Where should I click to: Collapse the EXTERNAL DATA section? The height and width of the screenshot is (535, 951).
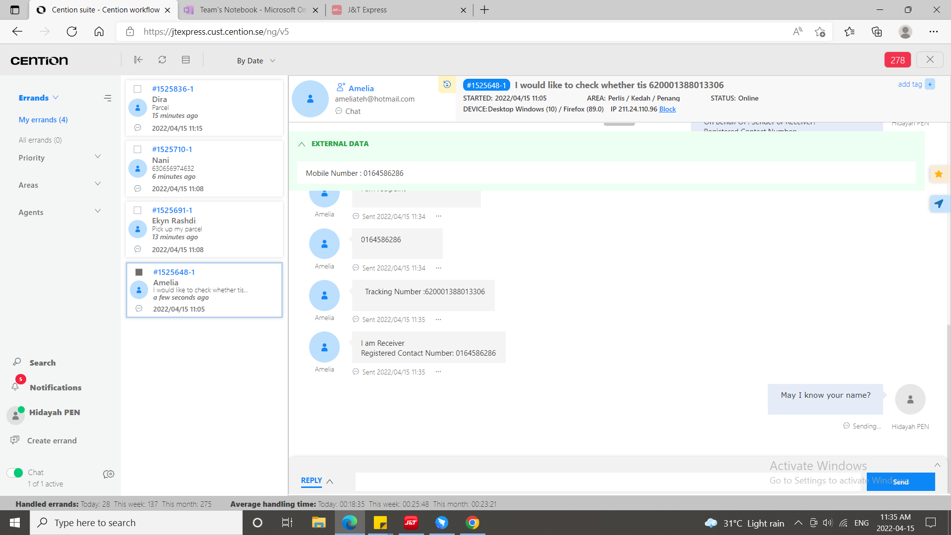tap(302, 144)
